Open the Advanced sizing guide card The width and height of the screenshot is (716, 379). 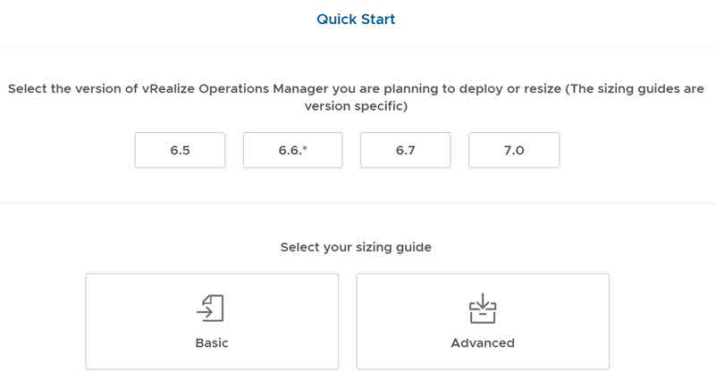[483, 321]
